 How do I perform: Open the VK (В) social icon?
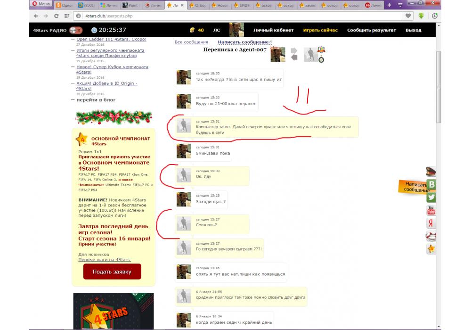pos(431,184)
